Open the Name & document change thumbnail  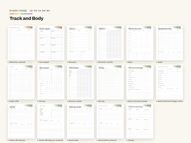(x=140, y=82)
